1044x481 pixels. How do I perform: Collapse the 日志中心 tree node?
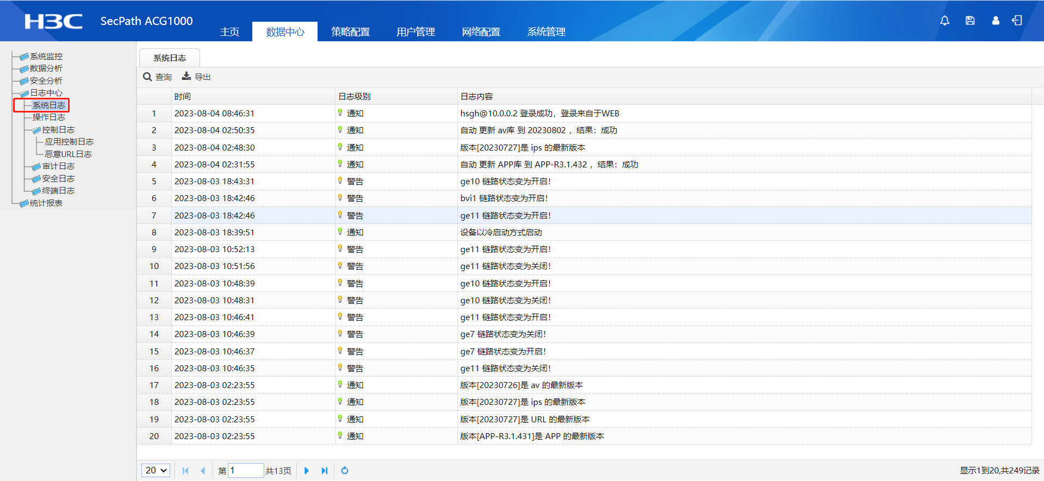[x=46, y=93]
